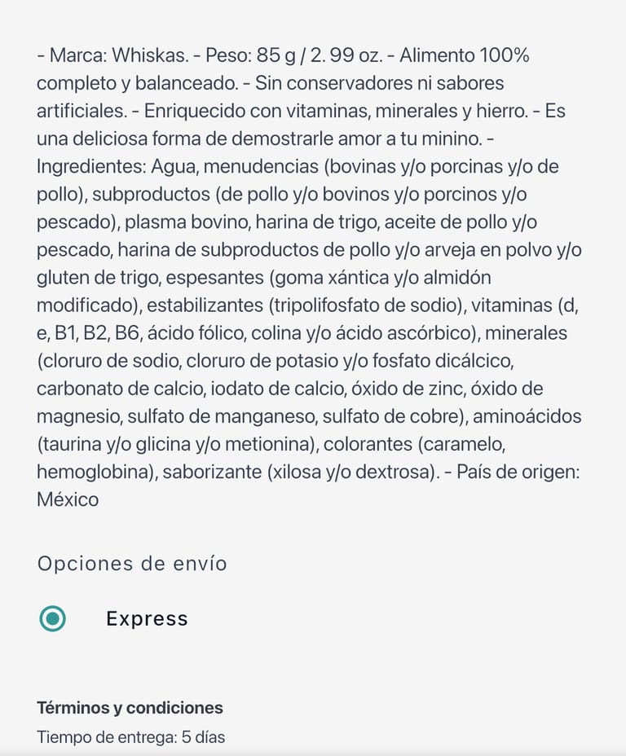Click the word "Ingredientes:" in the description
Screen dimensions: 626x756
pos(91,166)
